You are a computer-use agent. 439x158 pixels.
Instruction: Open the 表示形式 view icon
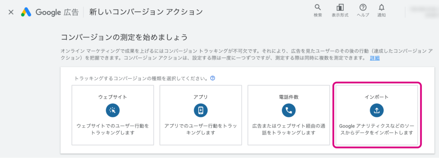tap(340, 7)
